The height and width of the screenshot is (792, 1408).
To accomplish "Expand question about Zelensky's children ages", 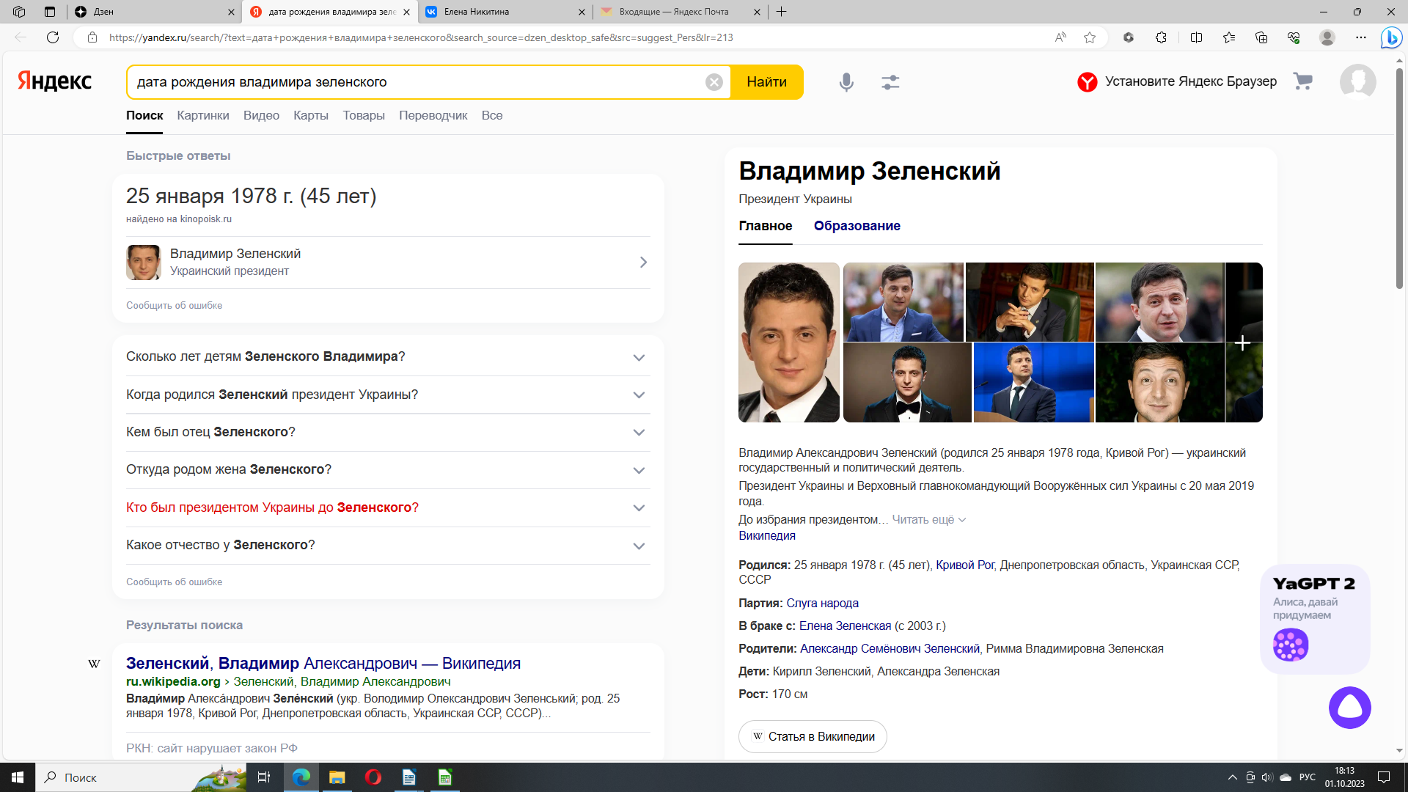I will (x=388, y=357).
